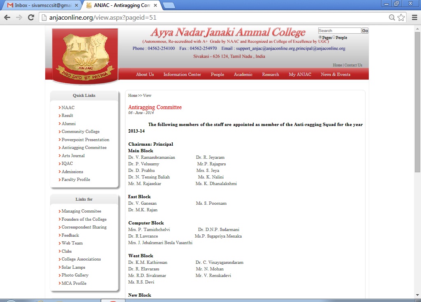
Task: Click the Home breadcrumb link
Action: tap(133, 95)
